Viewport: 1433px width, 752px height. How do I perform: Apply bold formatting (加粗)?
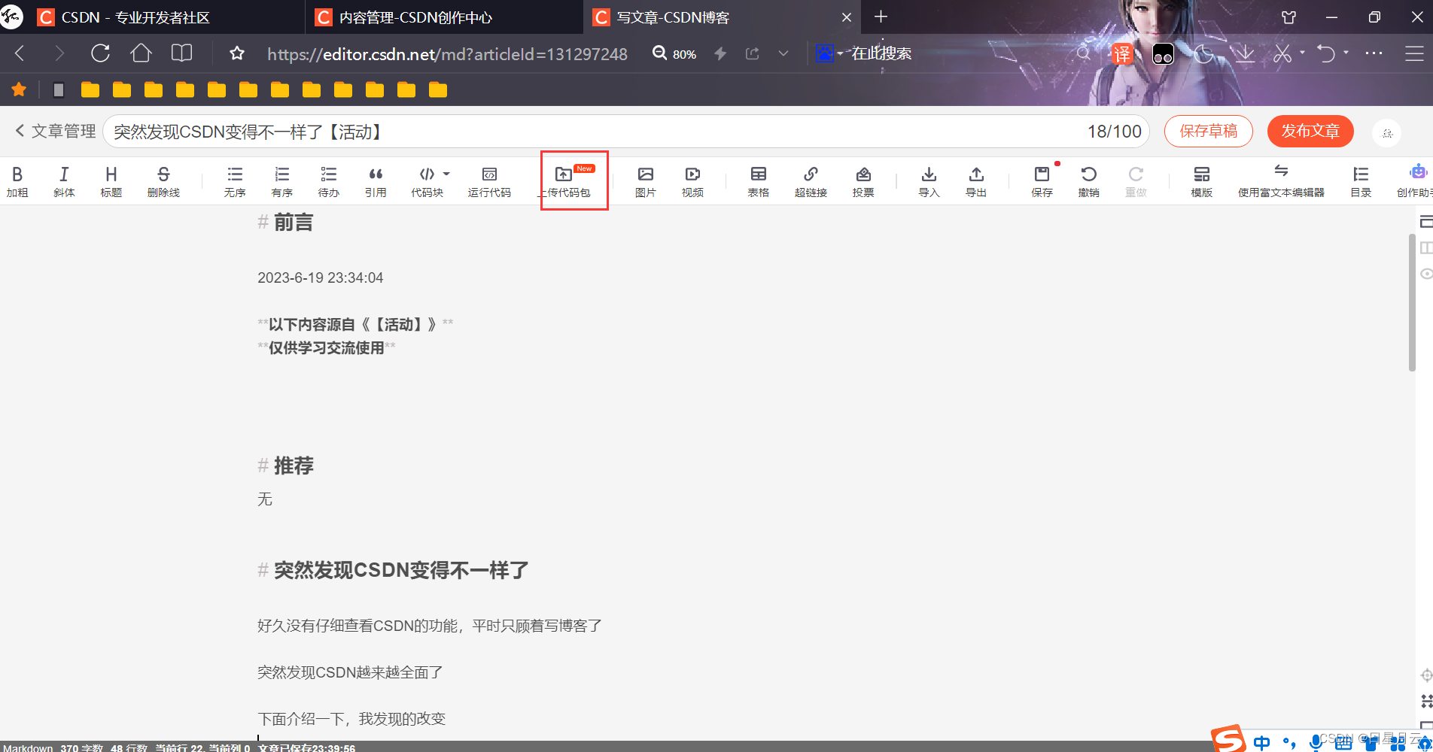pyautogui.click(x=17, y=182)
